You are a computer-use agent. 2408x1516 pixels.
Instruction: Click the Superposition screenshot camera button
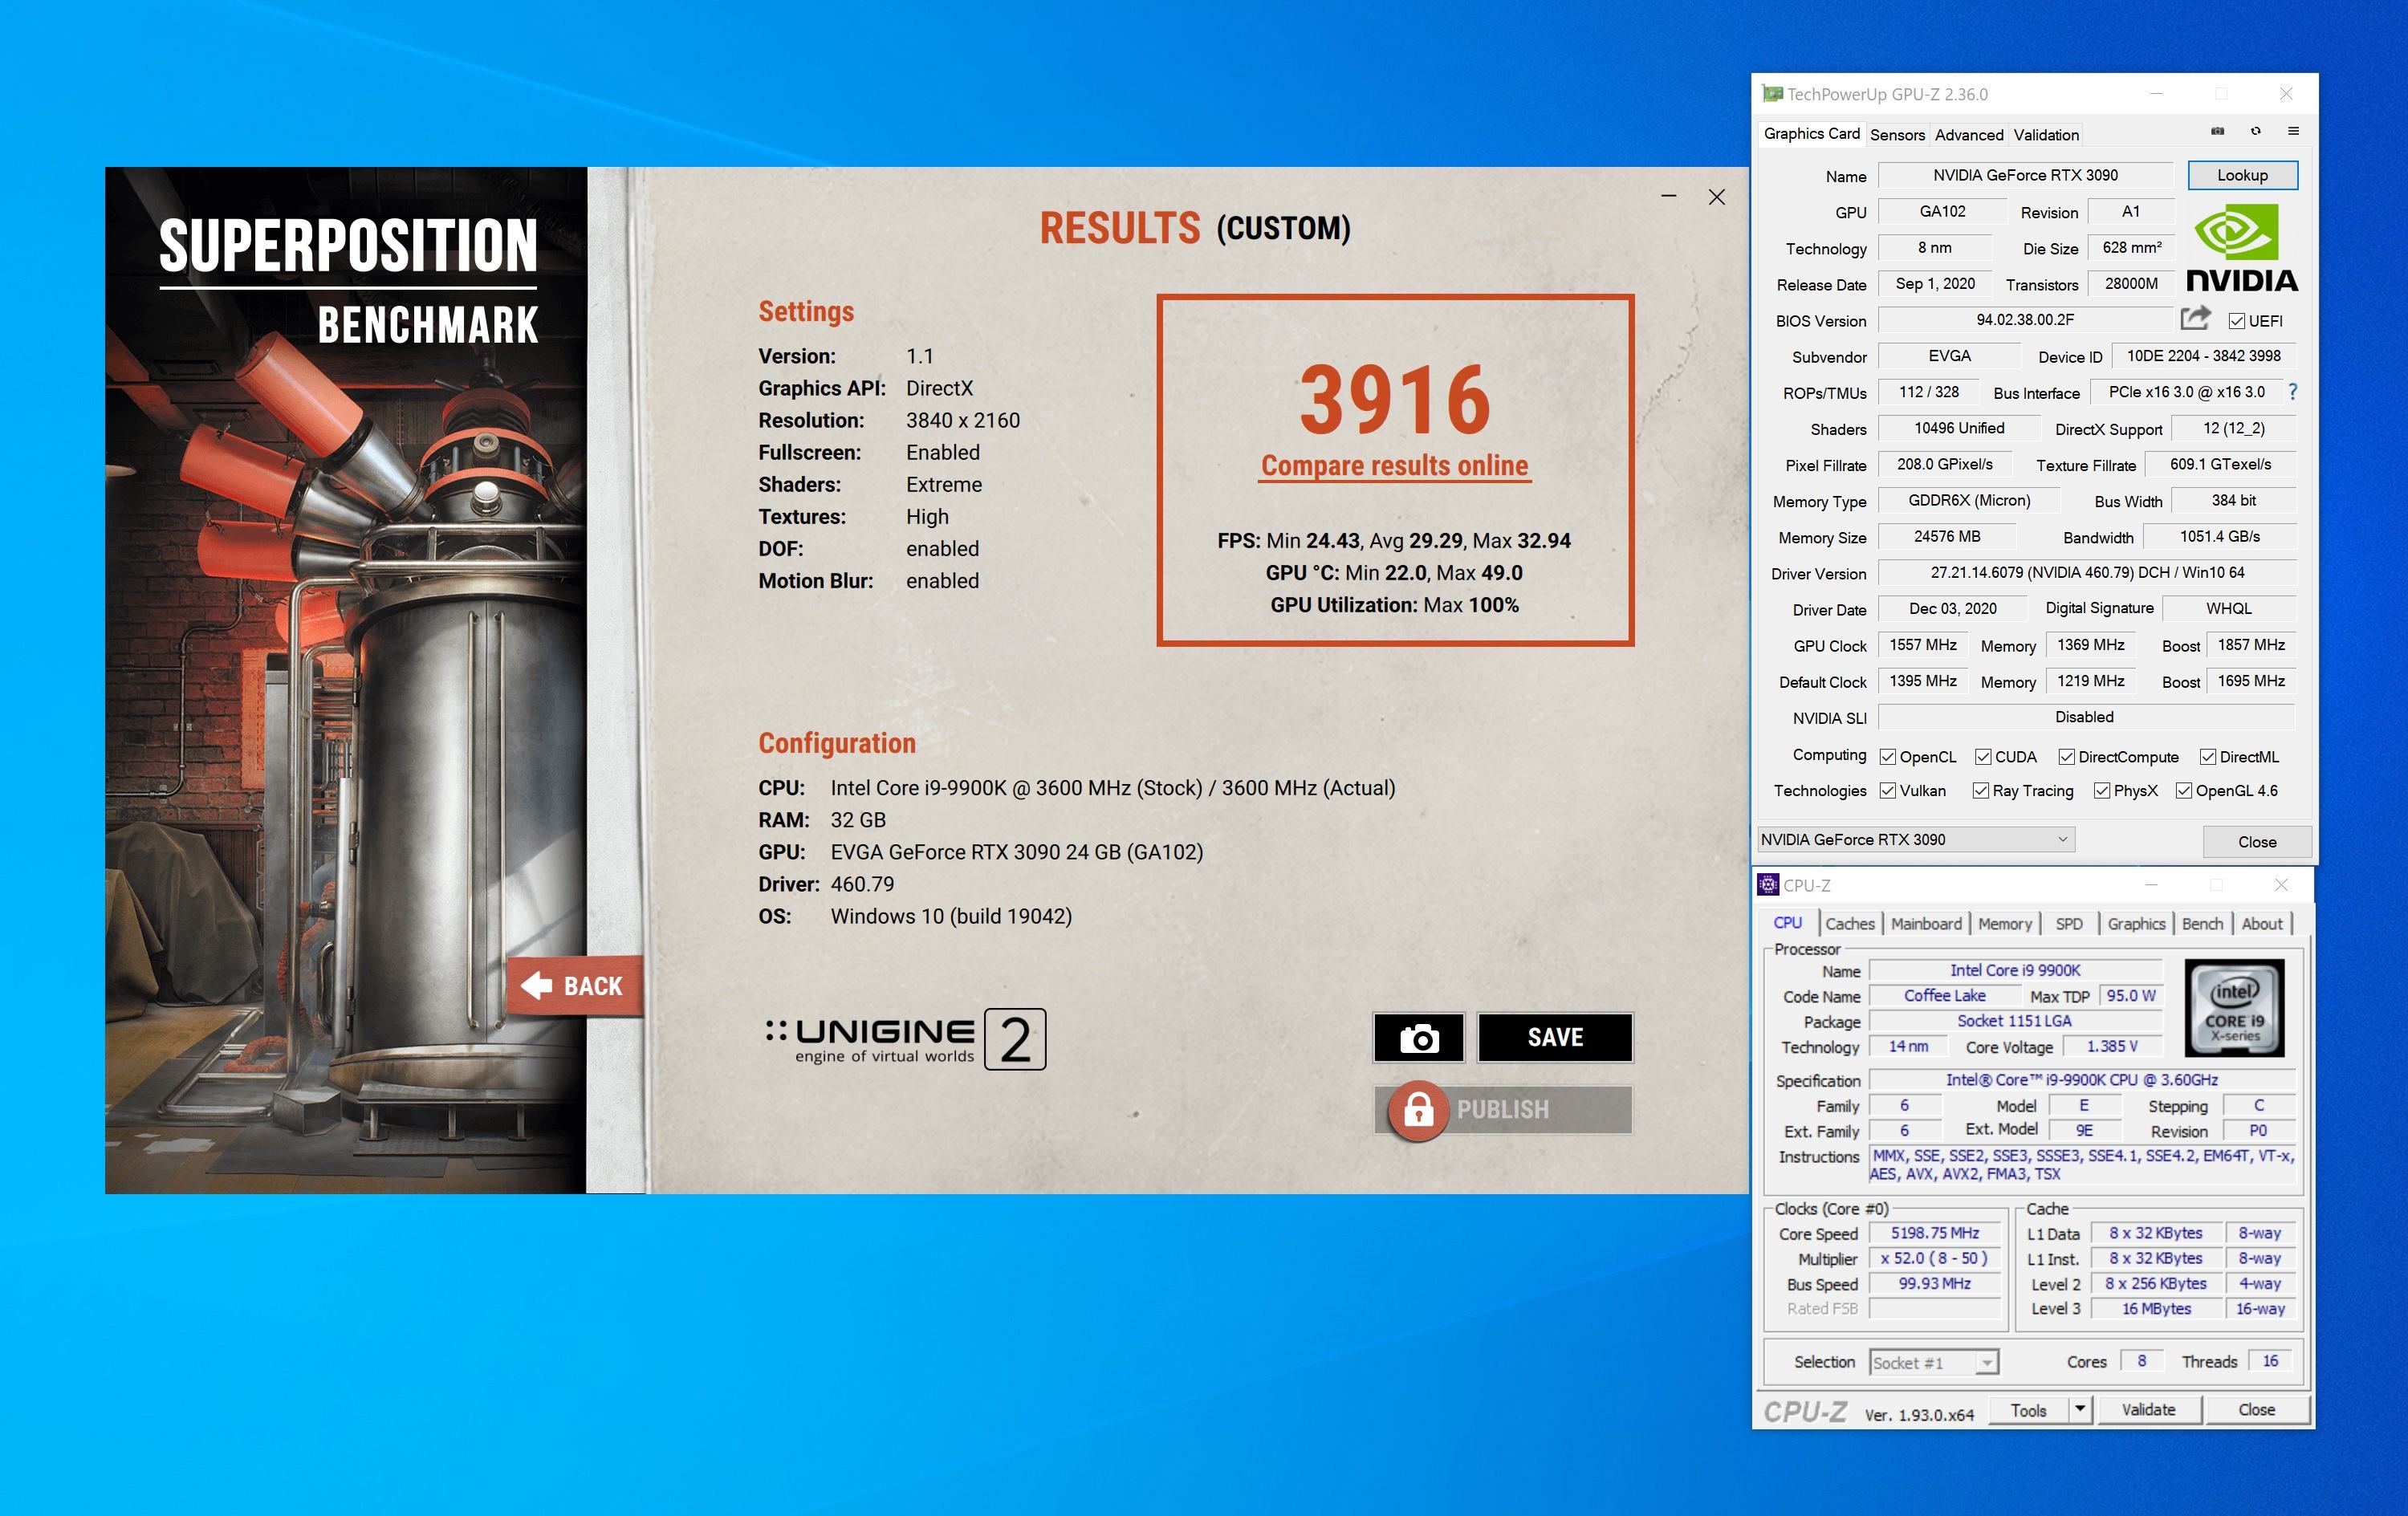coord(1418,1037)
